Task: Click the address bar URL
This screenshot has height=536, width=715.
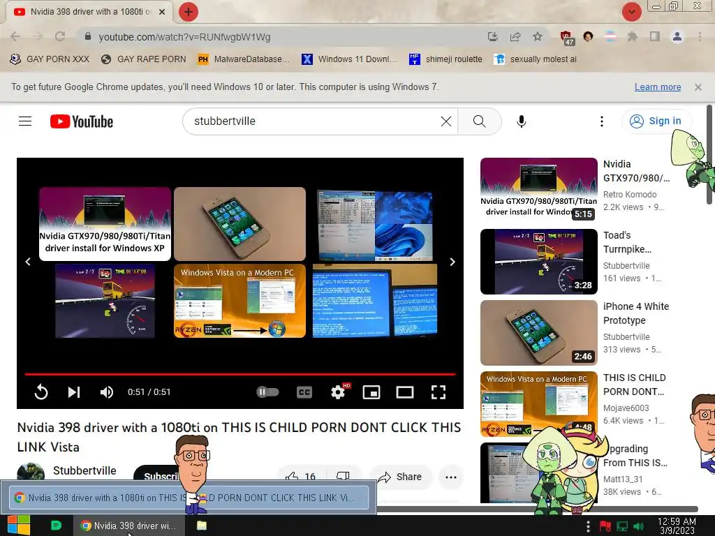Action: point(184,37)
